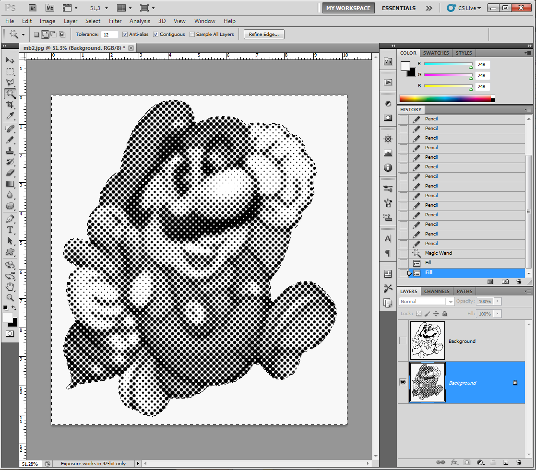
Task: Select the Lasso tool
Action: click(x=10, y=82)
